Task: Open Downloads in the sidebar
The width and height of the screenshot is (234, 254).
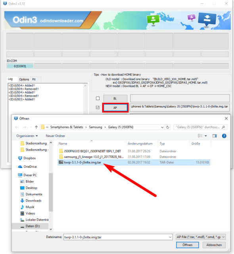Action: coord(31,200)
